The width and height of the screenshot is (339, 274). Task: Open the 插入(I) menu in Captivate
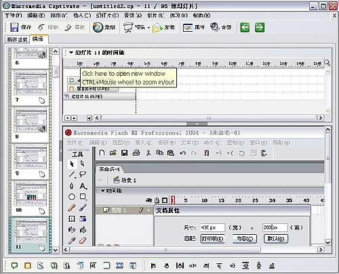click(x=82, y=16)
